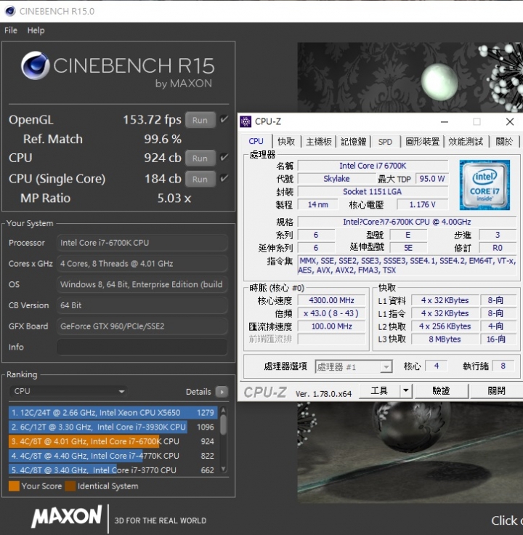The width and height of the screenshot is (523, 535).
Task: Open the 處理器 #1 selection dropdown
Action: [x=354, y=367]
